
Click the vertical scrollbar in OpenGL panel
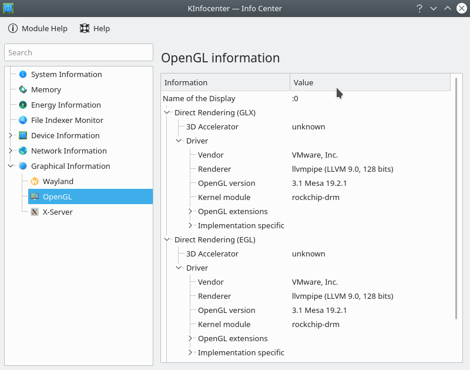[x=456, y=200]
